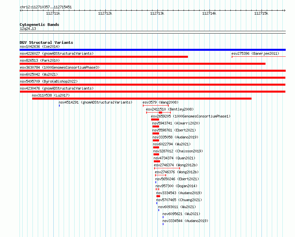Viewport: 295px width, 237px height.
Task: Open the esv3630784 (1000GenomesConsortiumPhase3) label
Action: (60, 67)
